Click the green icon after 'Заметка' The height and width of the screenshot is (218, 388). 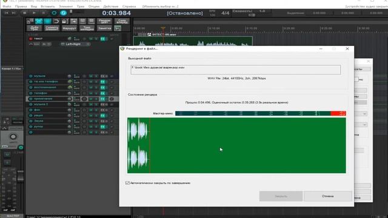(x=118, y=28)
